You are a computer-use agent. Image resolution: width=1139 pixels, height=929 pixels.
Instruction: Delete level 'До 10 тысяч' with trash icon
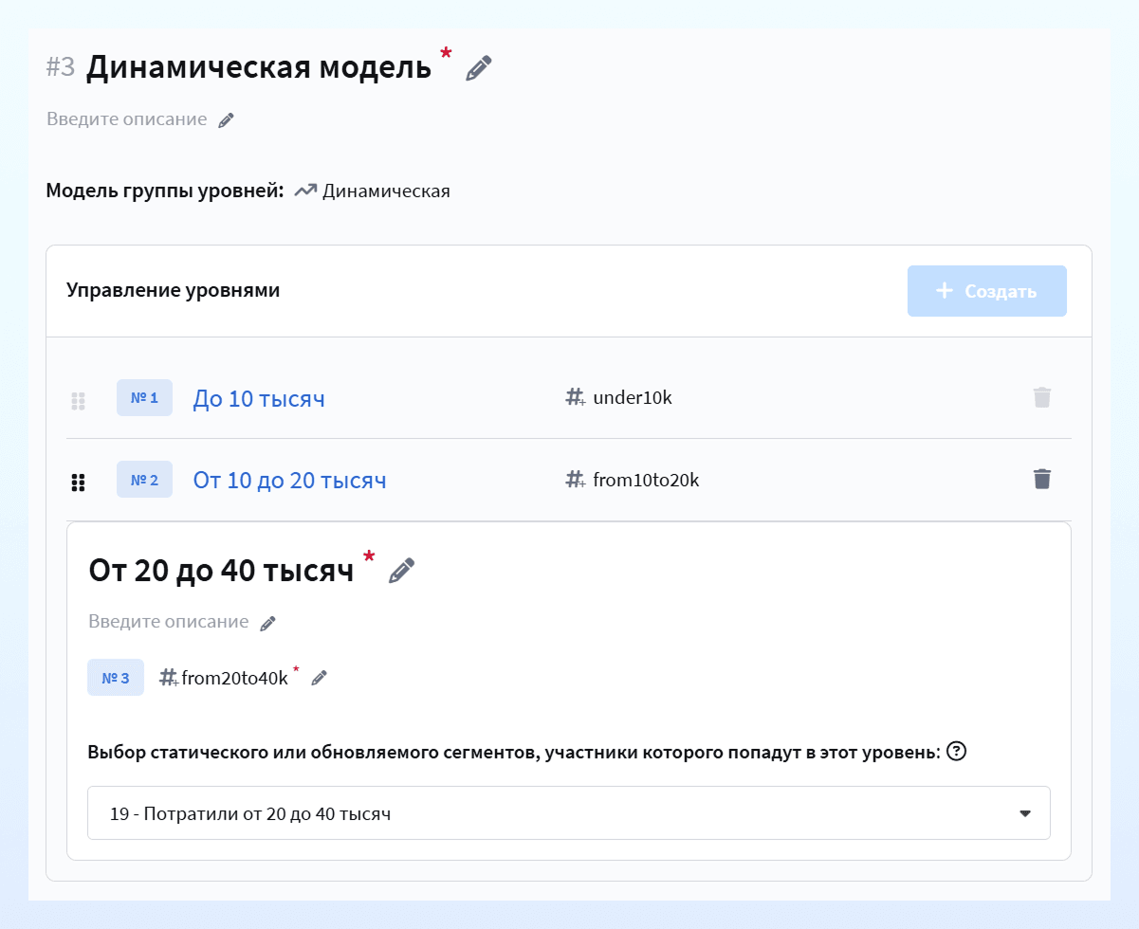click(1042, 397)
